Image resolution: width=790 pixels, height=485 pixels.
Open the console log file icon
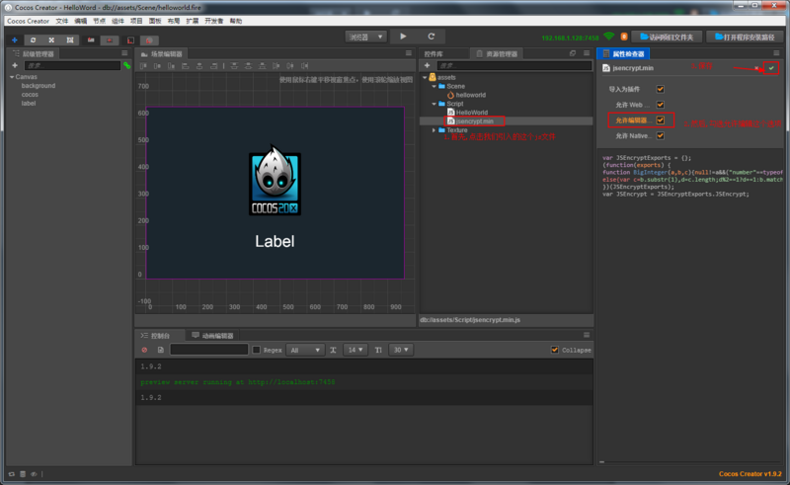click(161, 350)
